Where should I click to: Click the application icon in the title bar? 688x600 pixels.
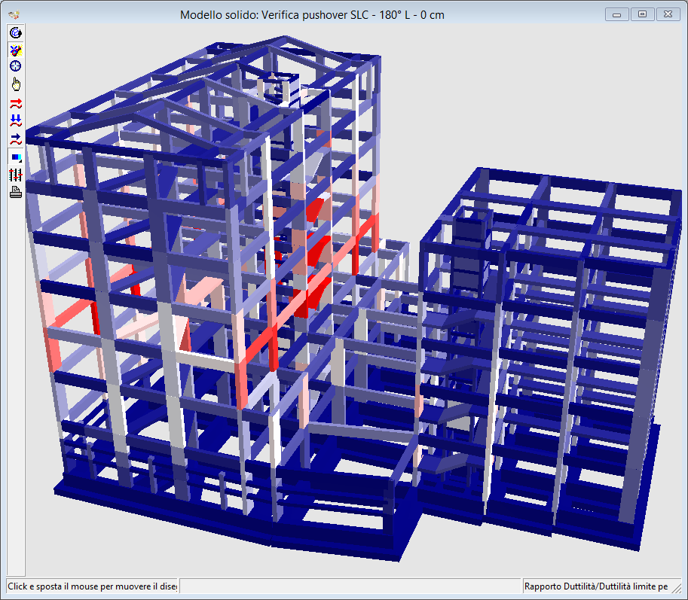click(13, 14)
